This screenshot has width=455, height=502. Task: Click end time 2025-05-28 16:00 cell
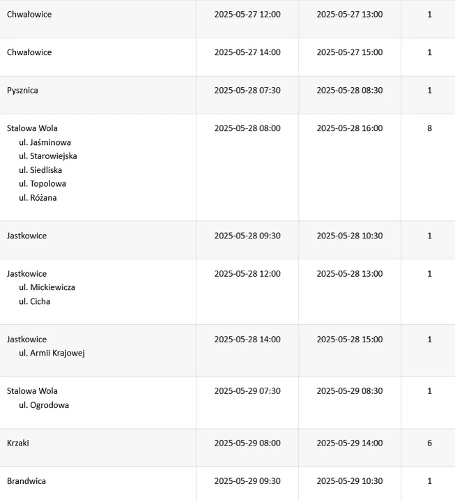tap(350, 128)
